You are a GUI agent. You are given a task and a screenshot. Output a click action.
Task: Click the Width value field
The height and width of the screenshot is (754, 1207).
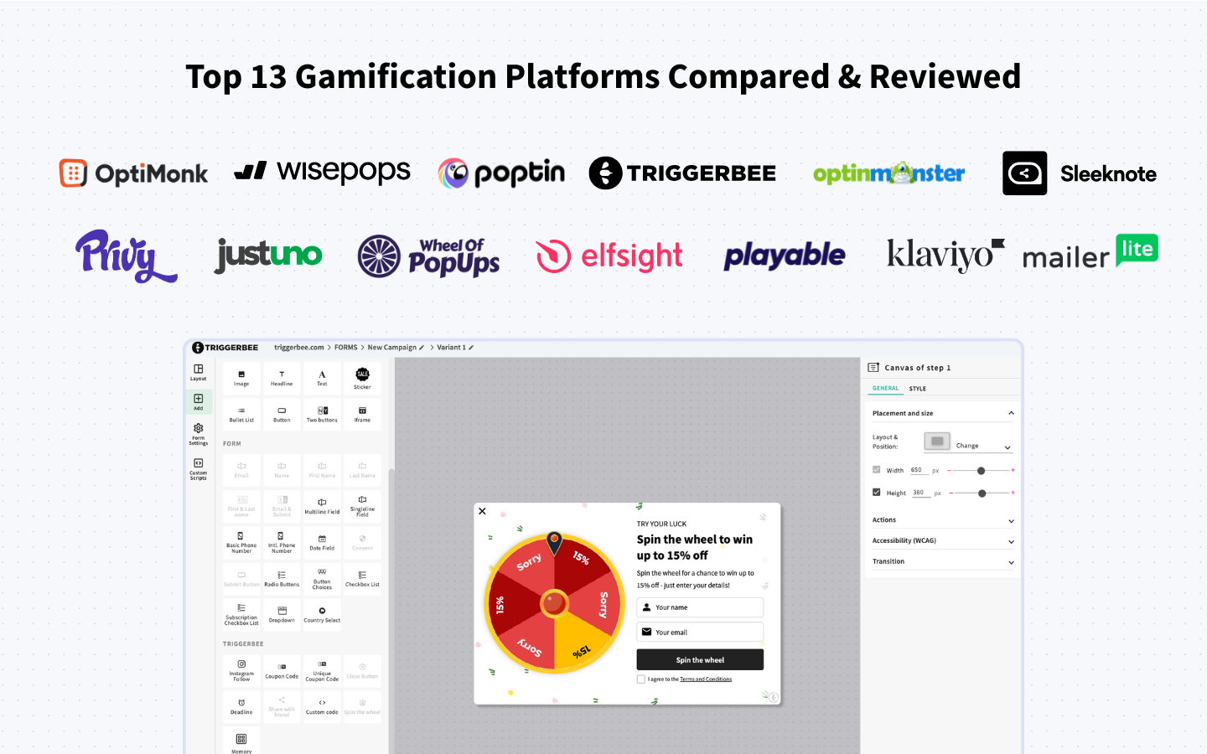[919, 470]
